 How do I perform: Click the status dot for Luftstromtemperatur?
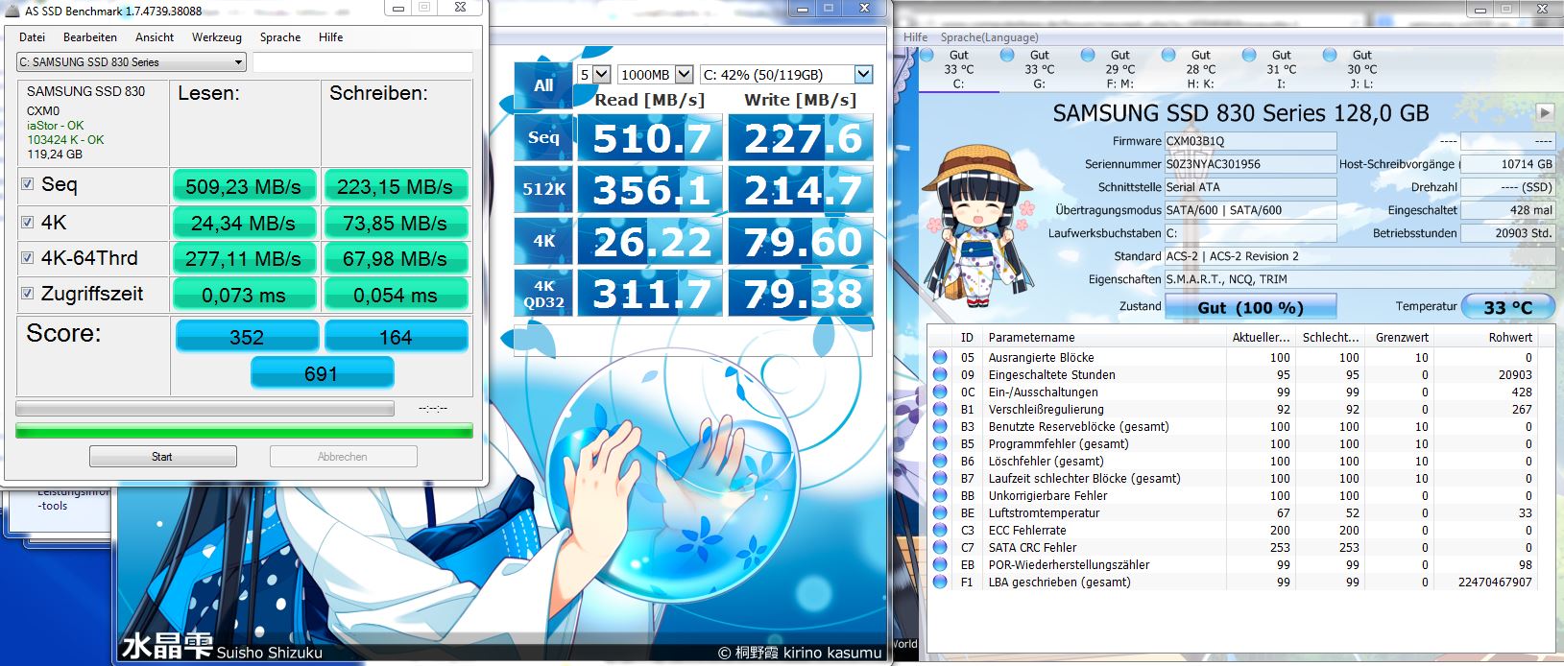[x=940, y=512]
